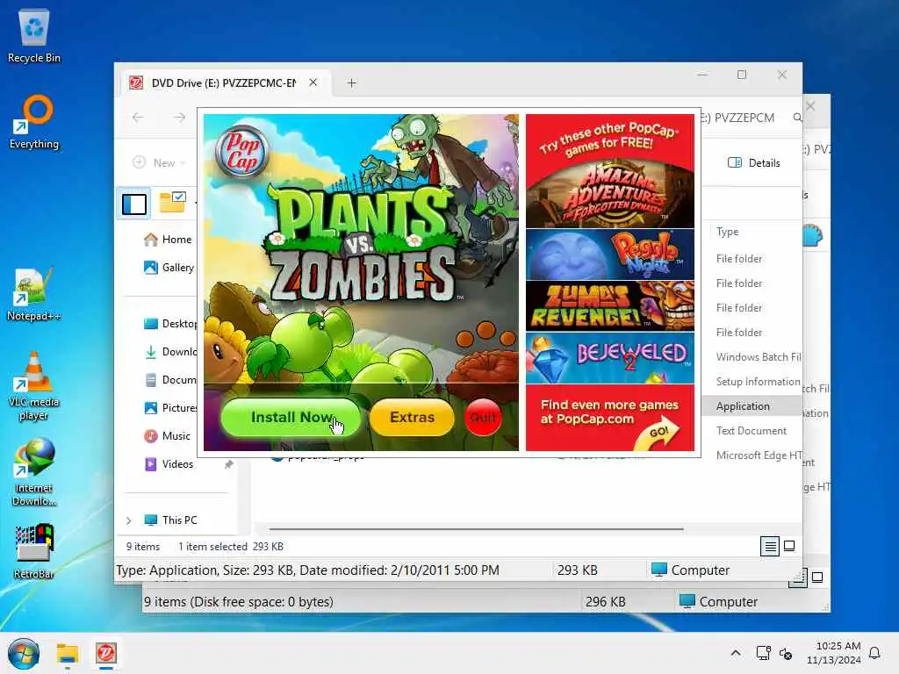Open Desktop in navigation pane

click(x=169, y=324)
